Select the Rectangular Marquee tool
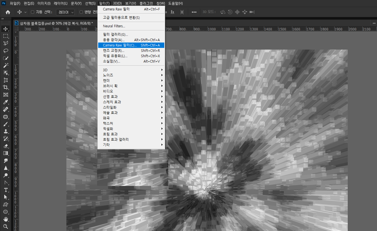Screen dimensions: 377x231 pyautogui.click(x=6, y=36)
